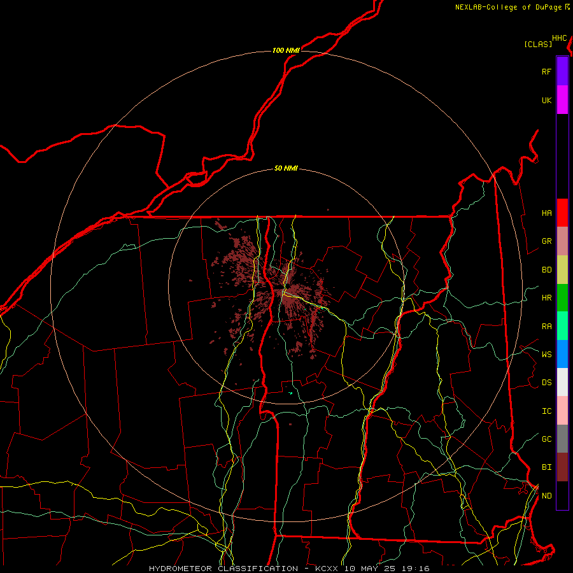The image size is (573, 573).
Task: Click the RF legend label
Action: (547, 72)
